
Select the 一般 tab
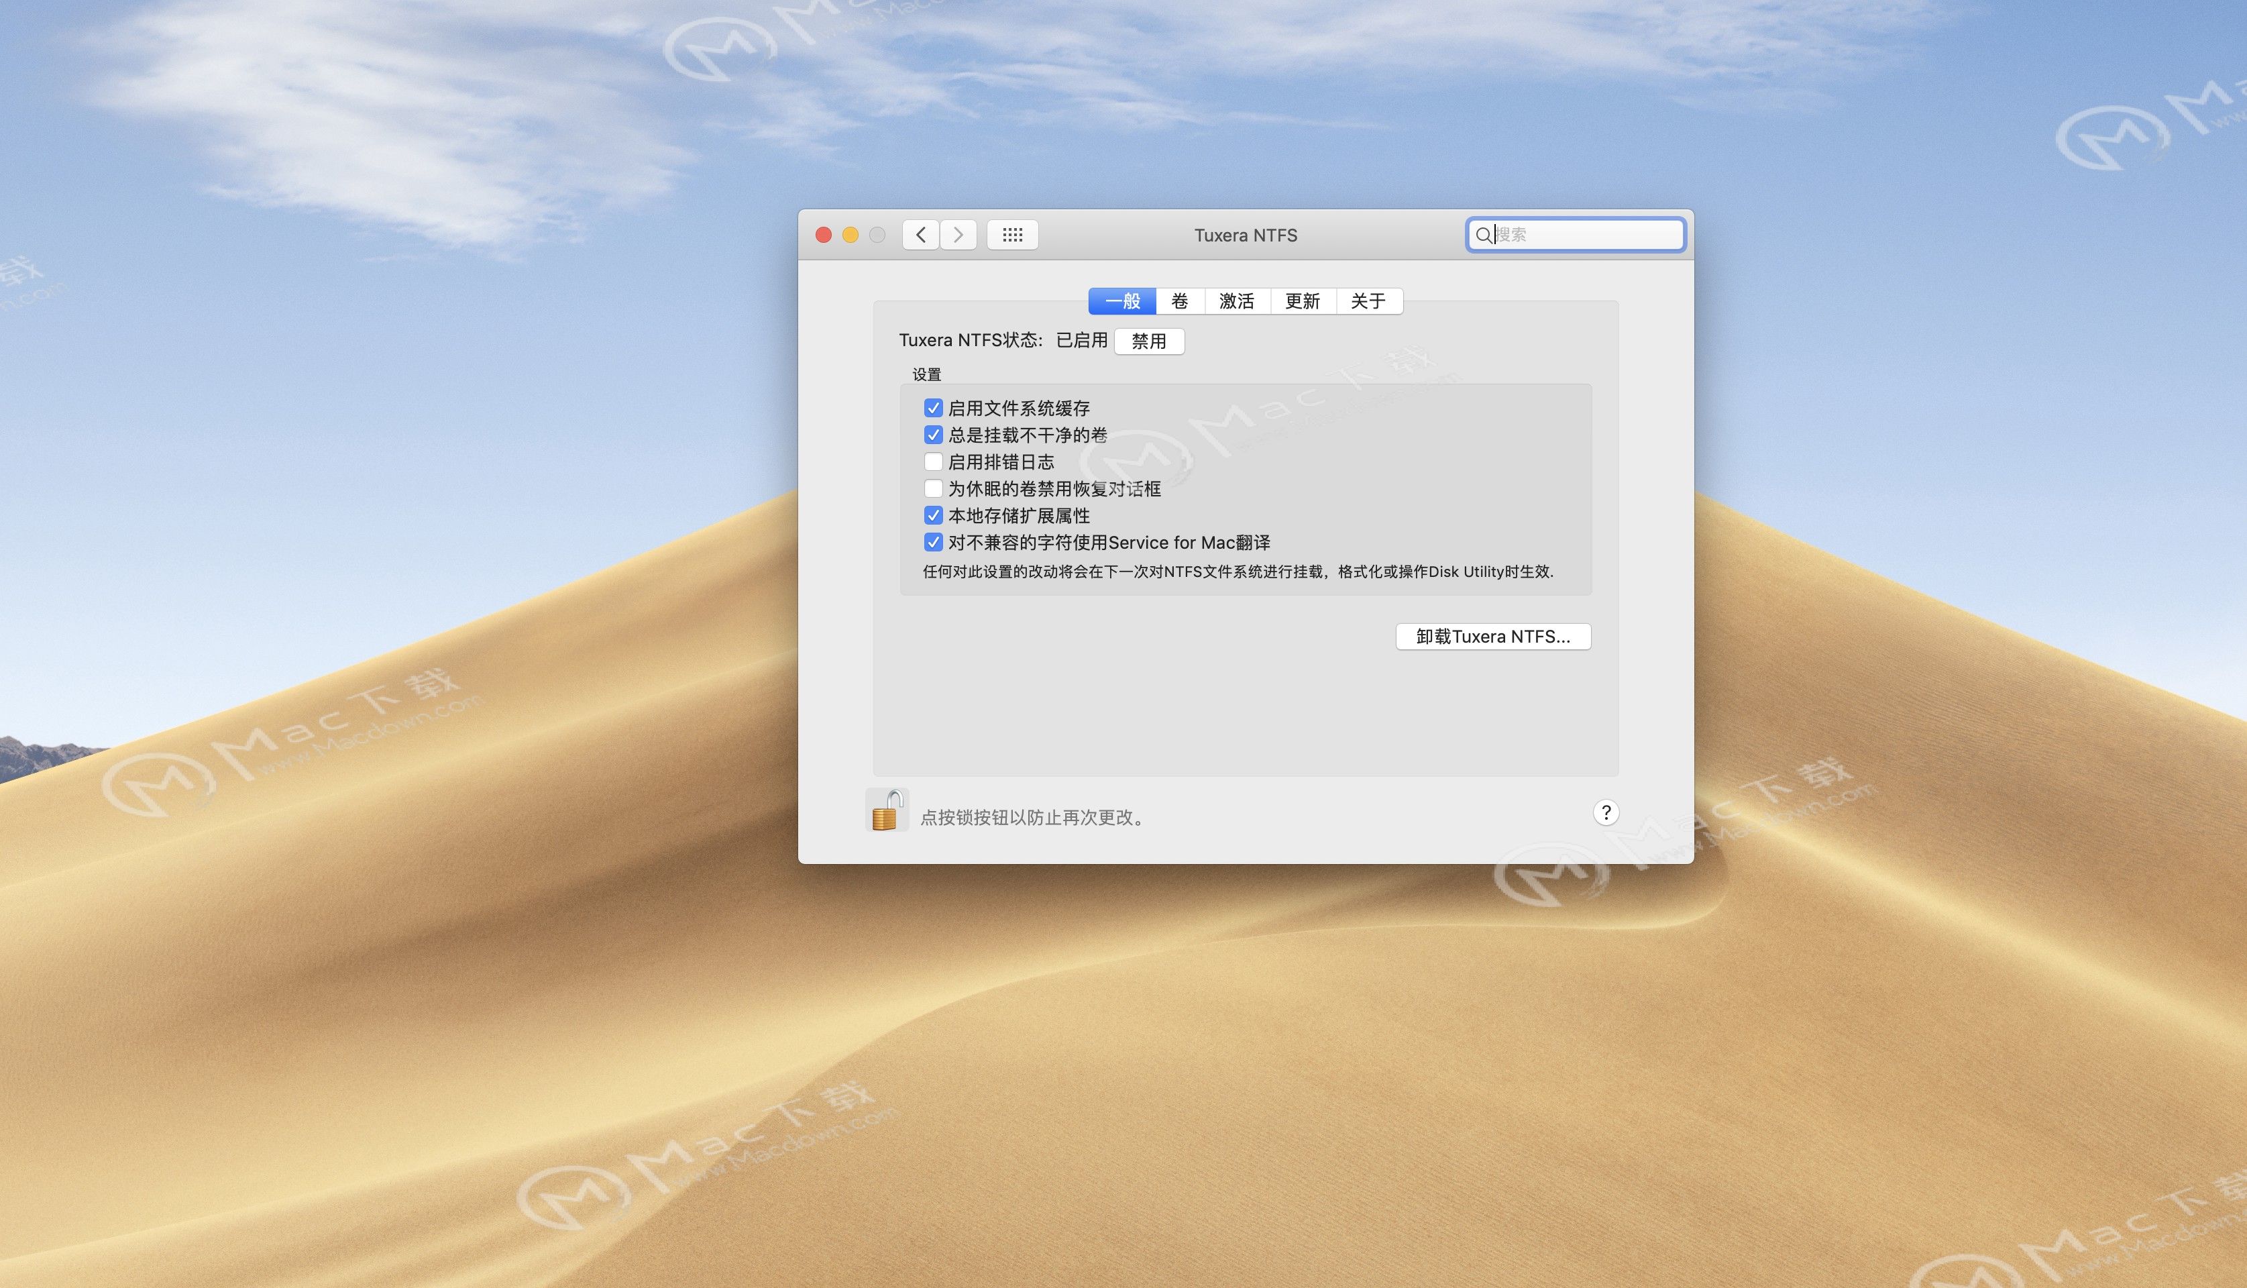[x=1122, y=301]
